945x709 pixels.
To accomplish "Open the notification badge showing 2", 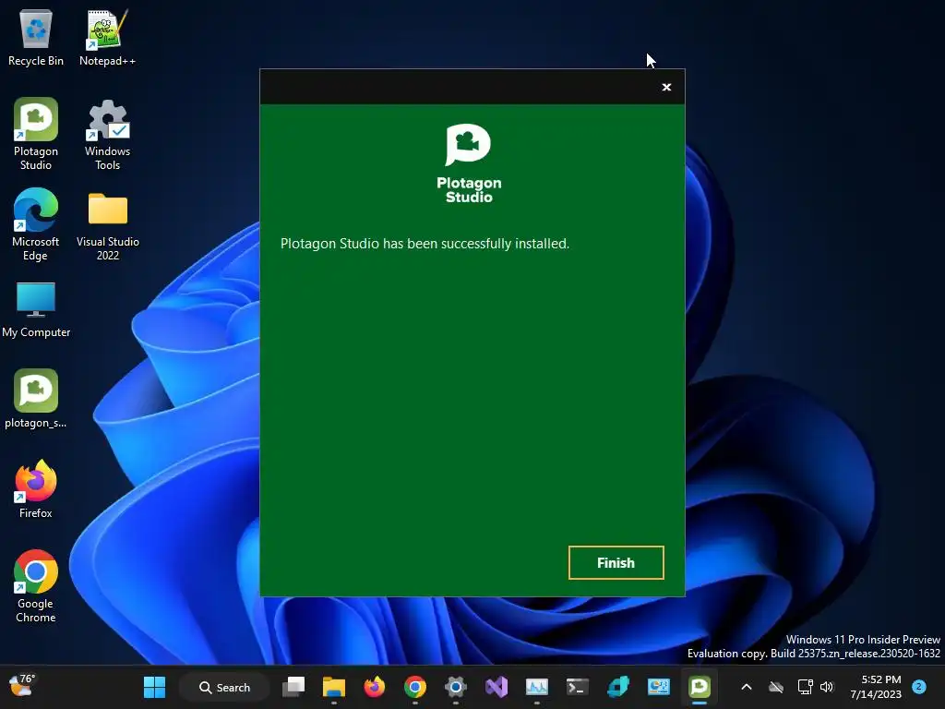I will pos(918,687).
